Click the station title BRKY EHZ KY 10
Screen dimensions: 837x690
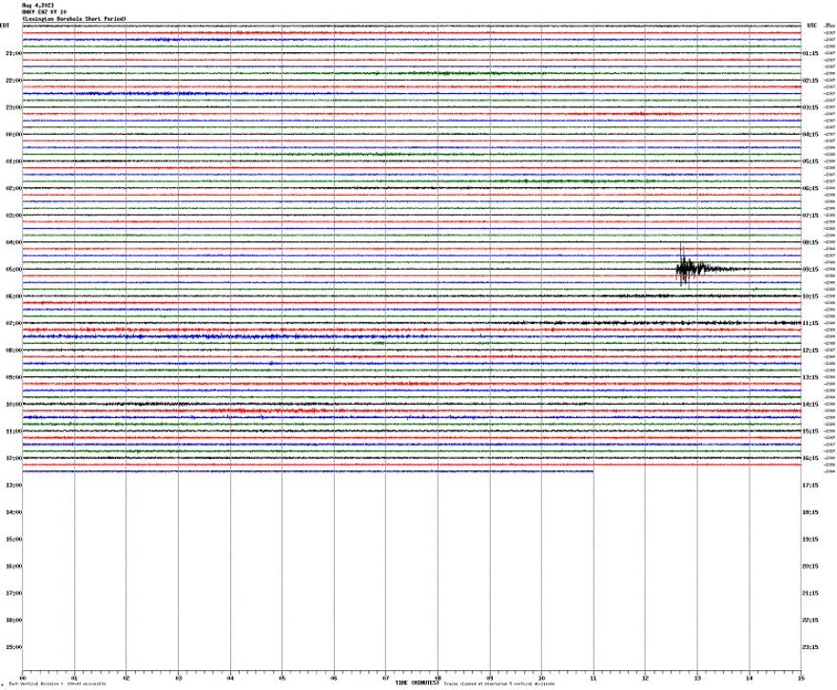[x=43, y=10]
